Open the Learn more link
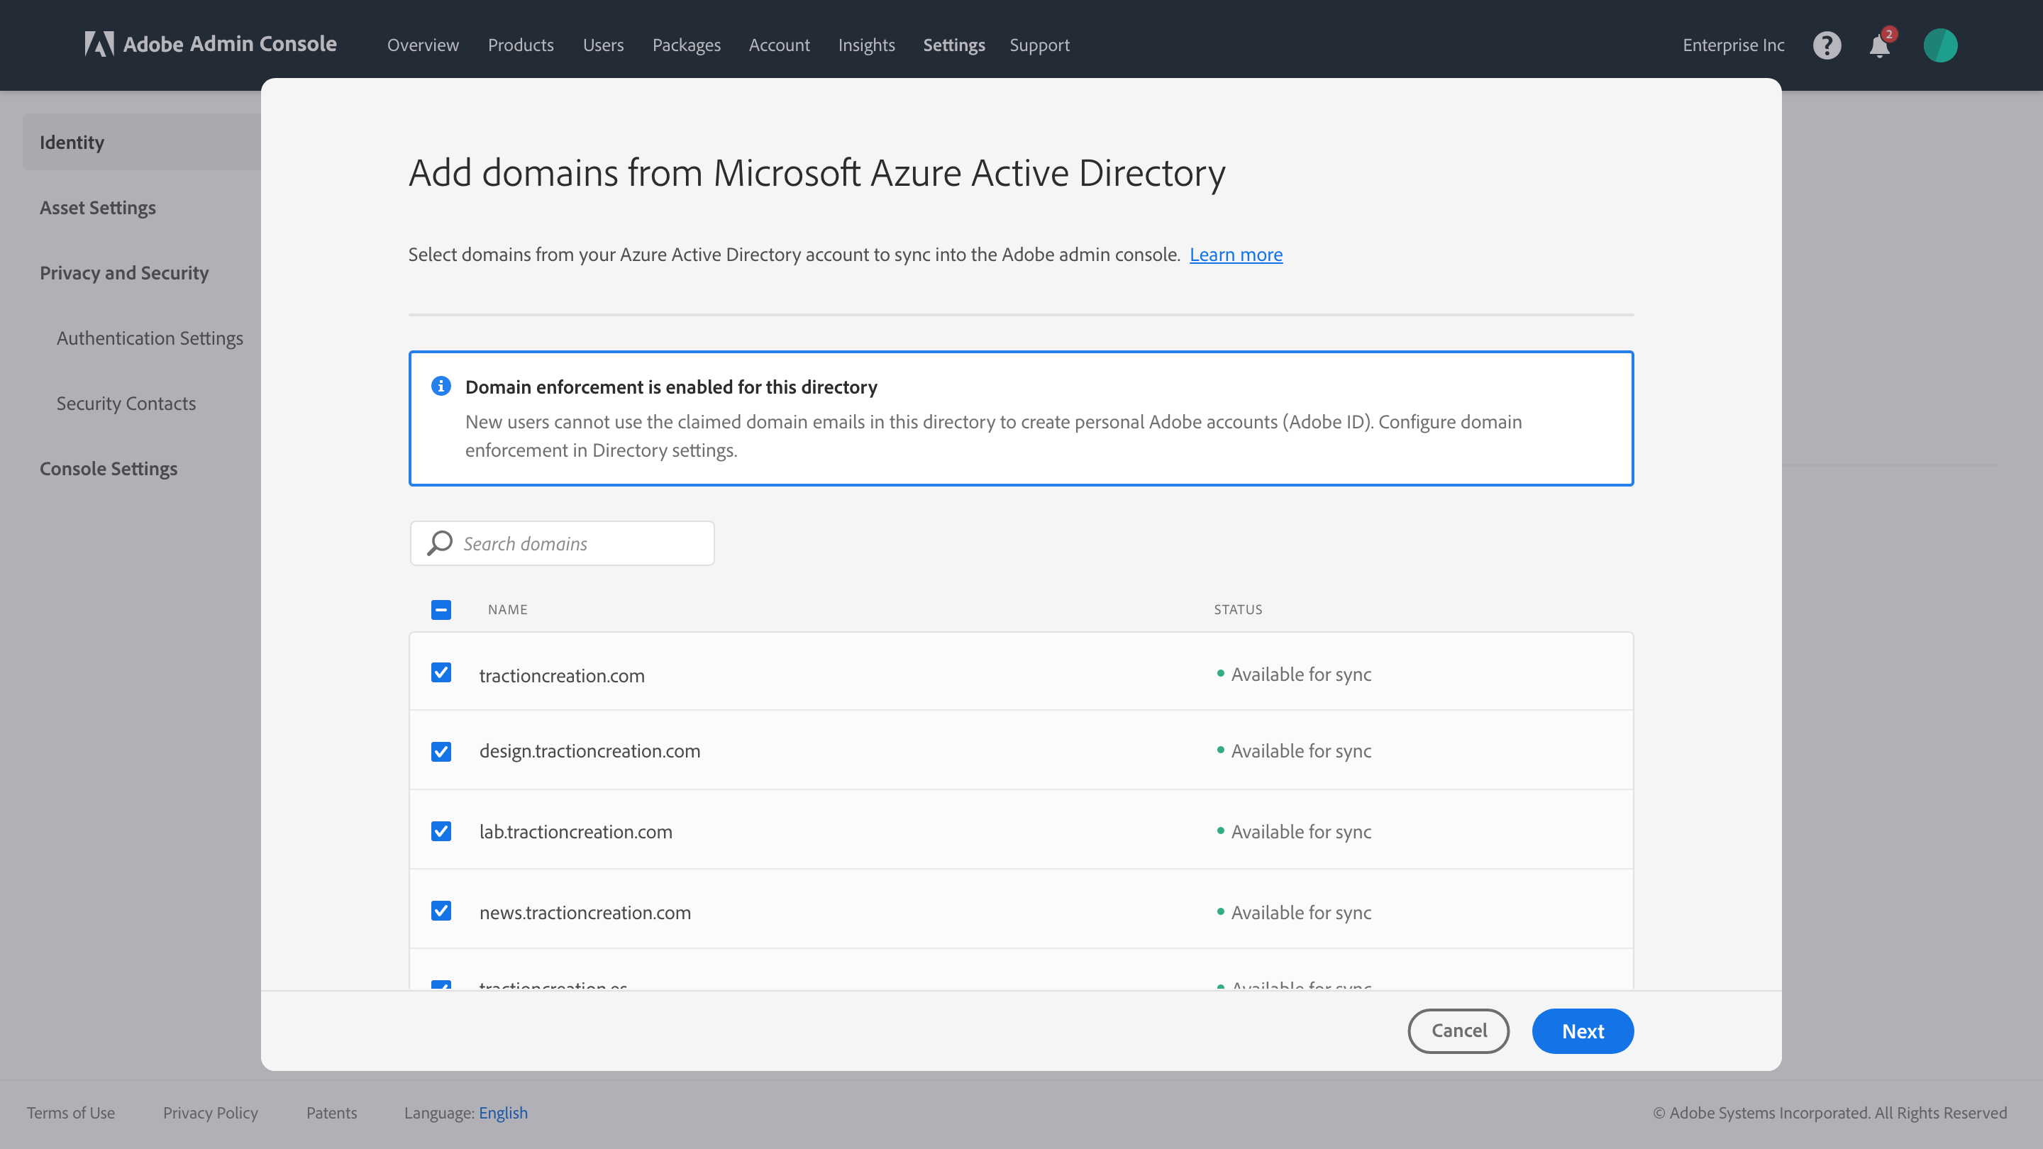 1236,254
